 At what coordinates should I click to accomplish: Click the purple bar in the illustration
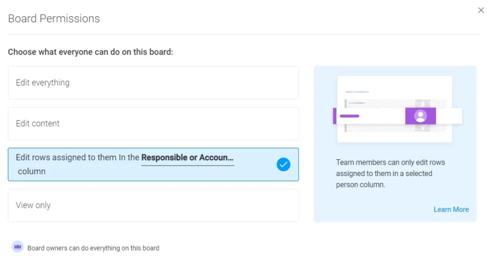(349, 116)
